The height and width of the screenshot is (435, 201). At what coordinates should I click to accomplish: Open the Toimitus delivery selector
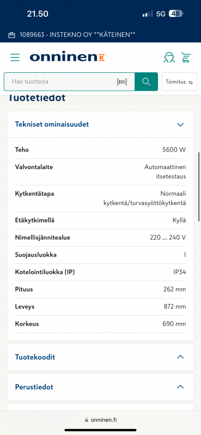(x=179, y=82)
